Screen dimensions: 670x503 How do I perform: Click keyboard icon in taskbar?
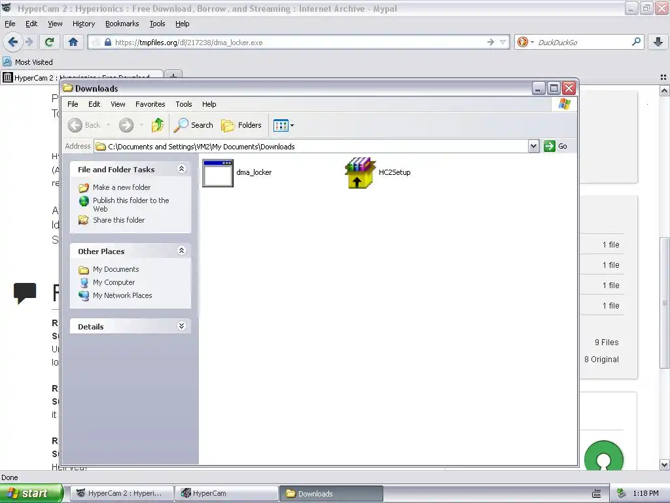point(597,494)
